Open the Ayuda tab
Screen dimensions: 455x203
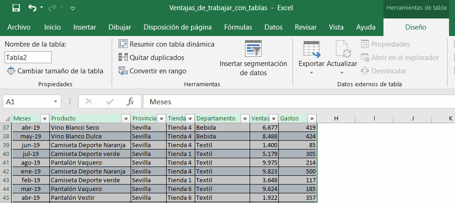pos(365,27)
